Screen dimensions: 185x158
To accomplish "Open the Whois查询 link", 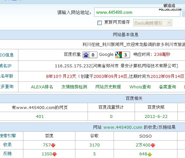I will [x=140, y=87].
